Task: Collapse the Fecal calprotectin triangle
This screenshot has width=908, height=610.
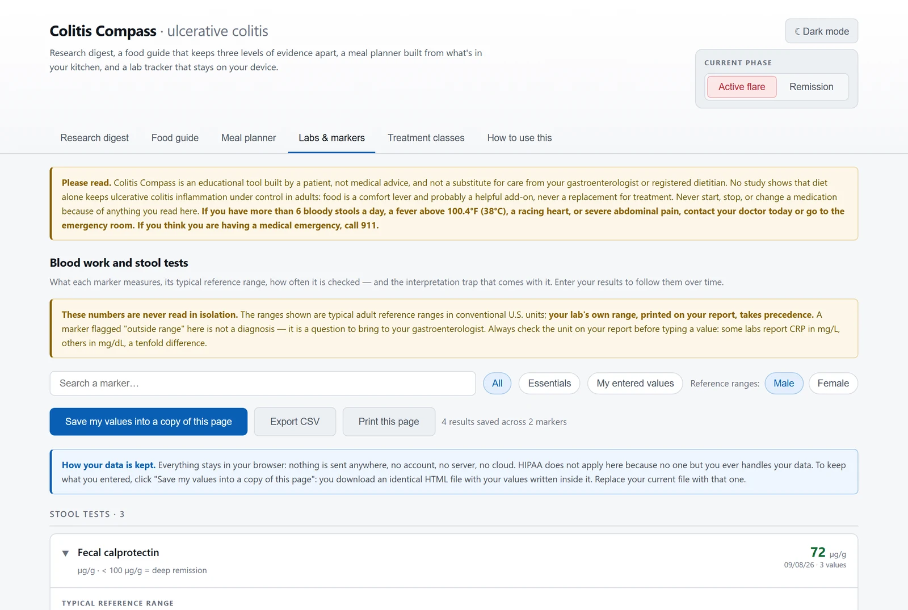Action: (x=65, y=553)
